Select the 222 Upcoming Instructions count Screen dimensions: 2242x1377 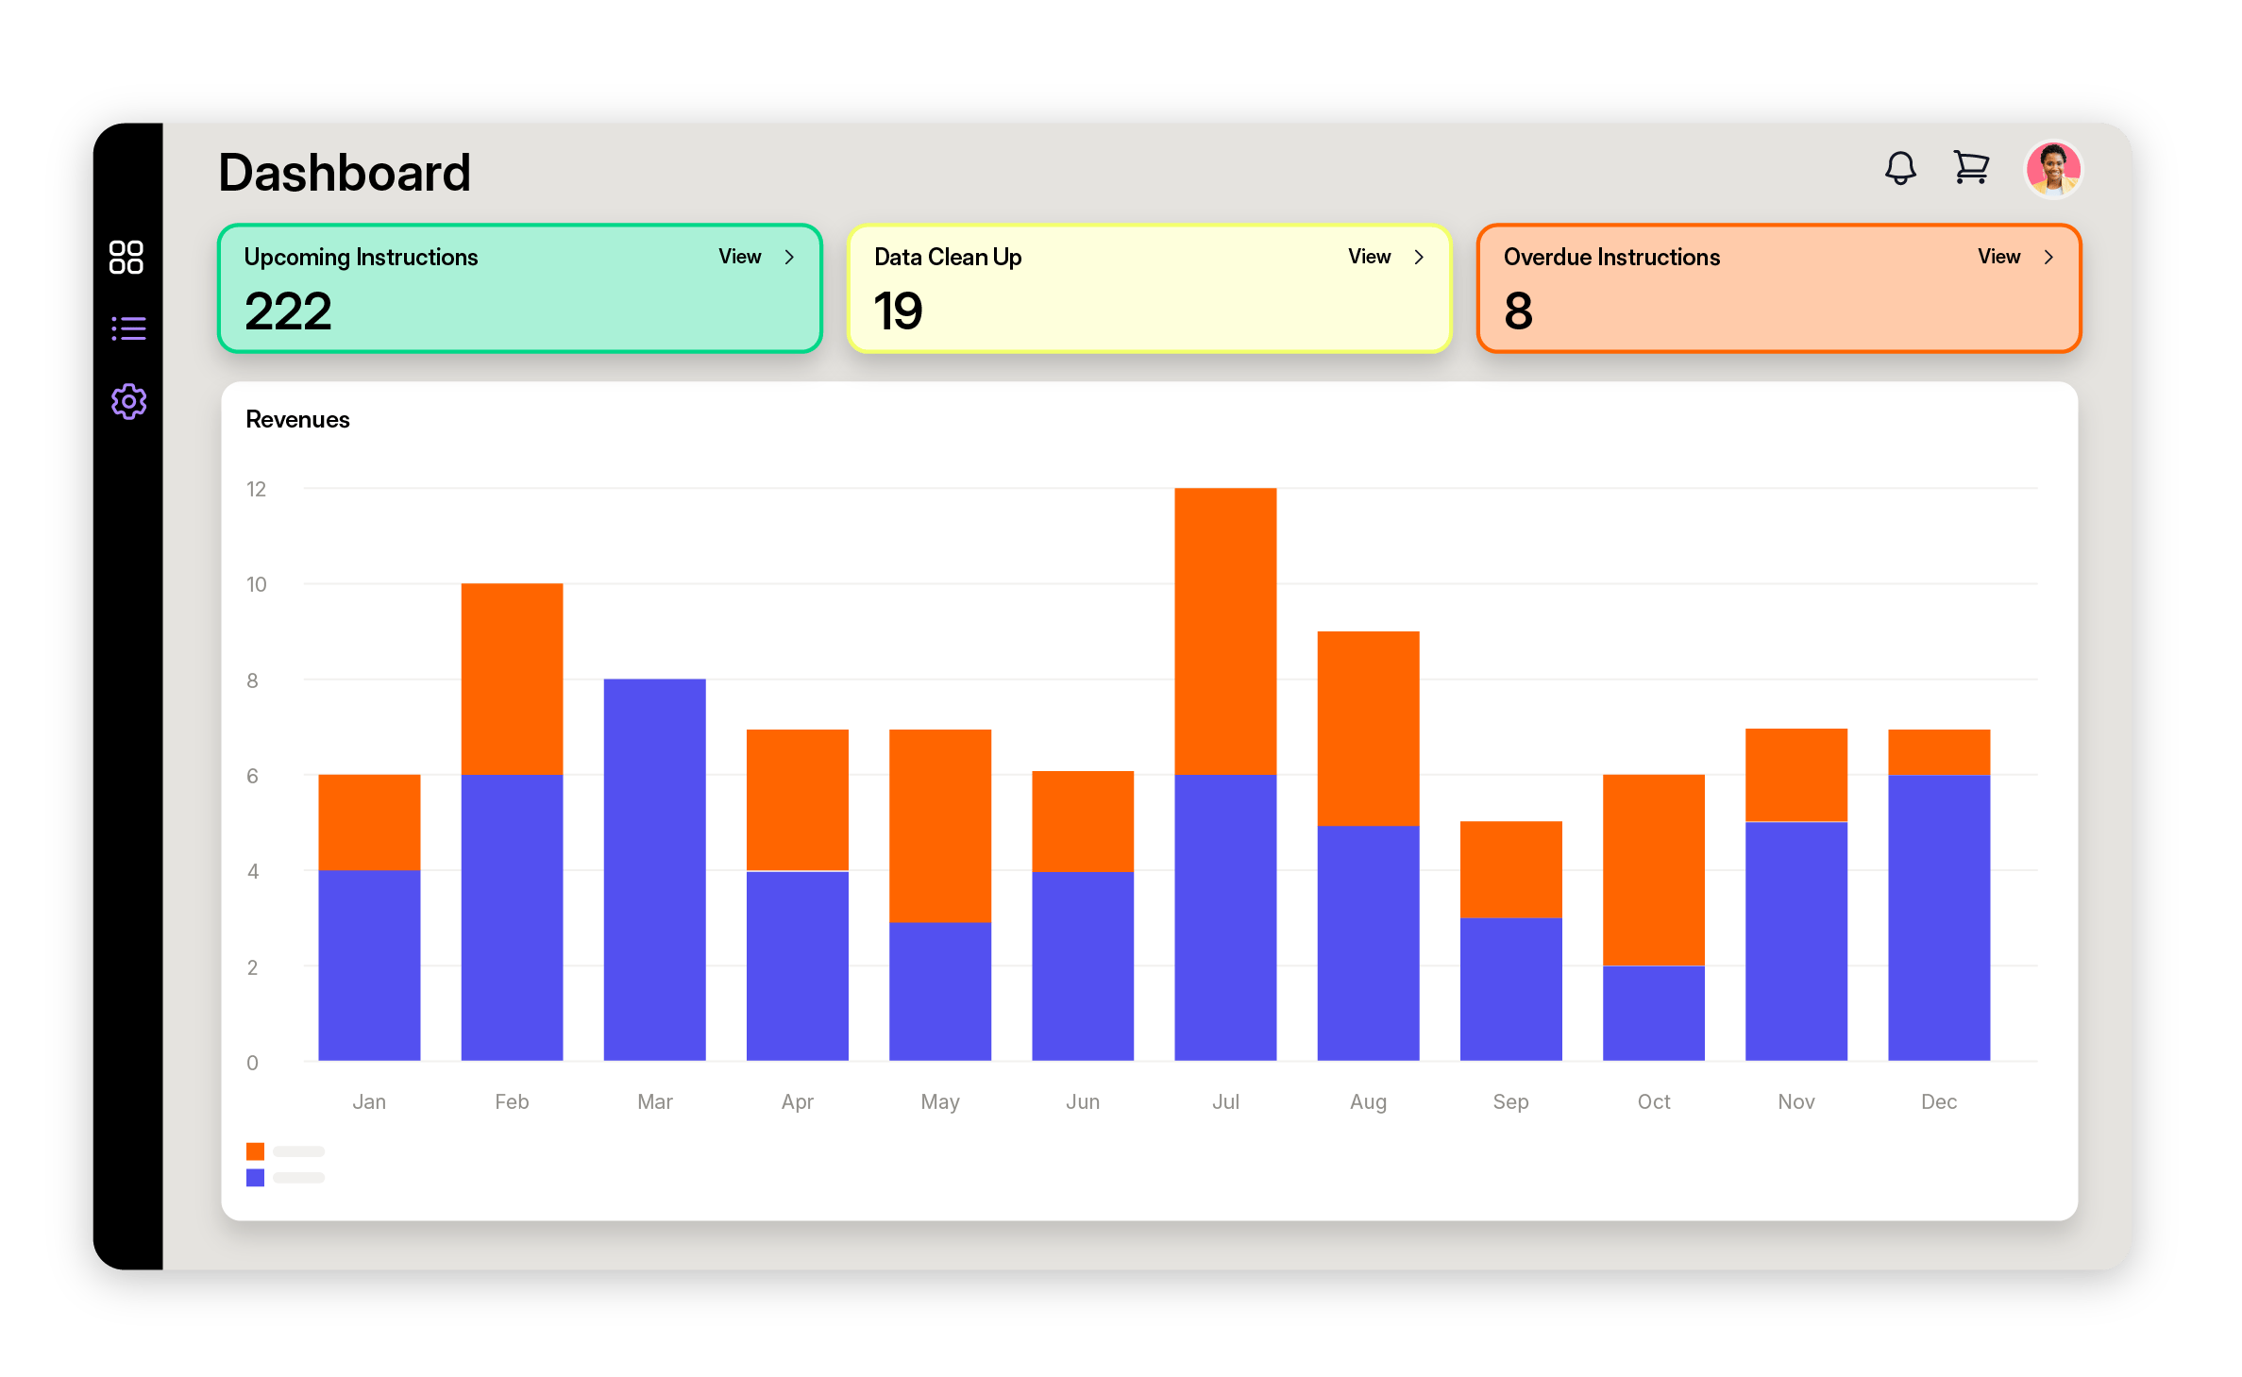point(288,311)
